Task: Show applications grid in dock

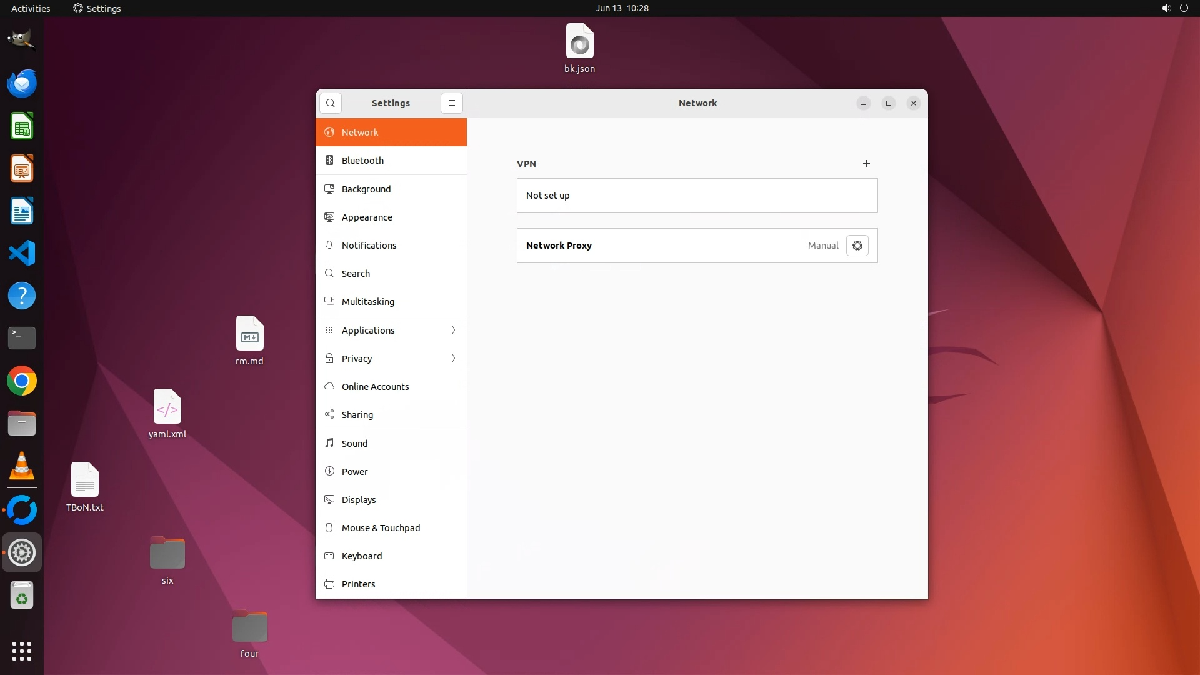Action: click(22, 651)
